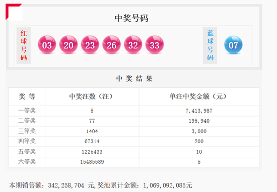Select the 三等奖 row label
Screen dimensions: 277x192
[27, 131]
